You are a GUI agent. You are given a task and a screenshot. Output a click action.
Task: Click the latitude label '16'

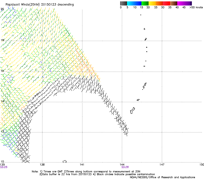tap(2, 71)
